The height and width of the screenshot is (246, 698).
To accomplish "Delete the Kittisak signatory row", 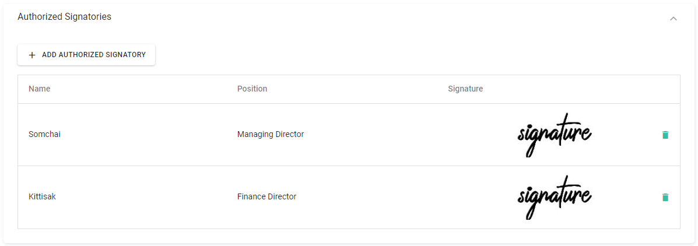I will tap(665, 197).
